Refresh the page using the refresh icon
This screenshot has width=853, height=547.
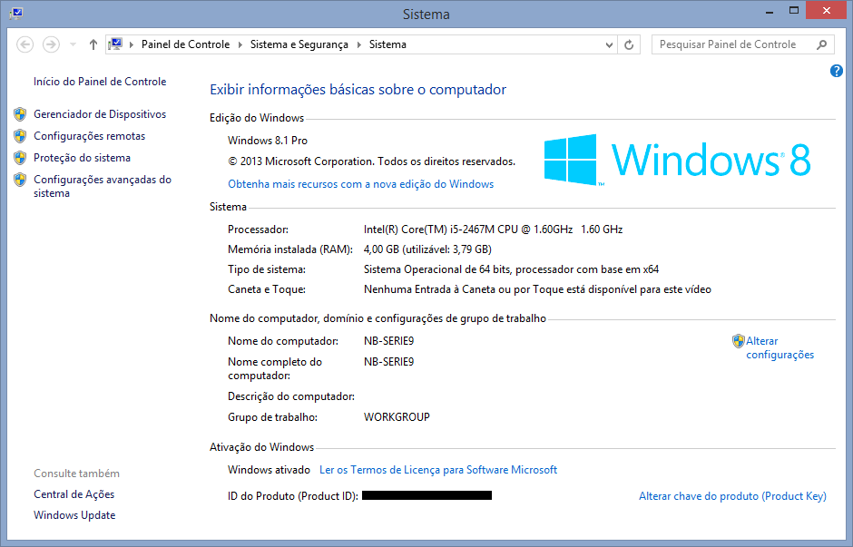pos(629,44)
